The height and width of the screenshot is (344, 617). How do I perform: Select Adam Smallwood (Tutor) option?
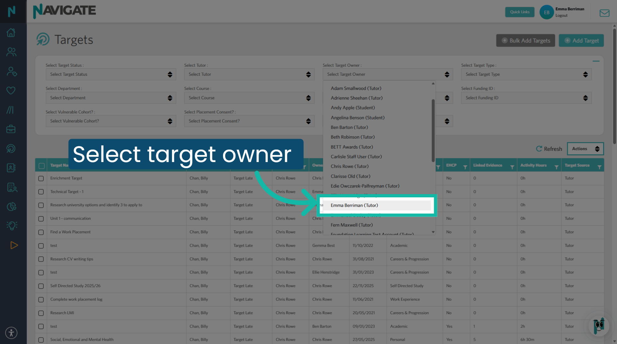(x=377, y=88)
